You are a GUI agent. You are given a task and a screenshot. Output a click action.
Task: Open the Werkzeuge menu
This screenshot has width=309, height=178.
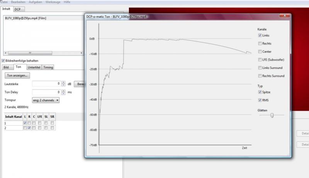click(x=53, y=2)
